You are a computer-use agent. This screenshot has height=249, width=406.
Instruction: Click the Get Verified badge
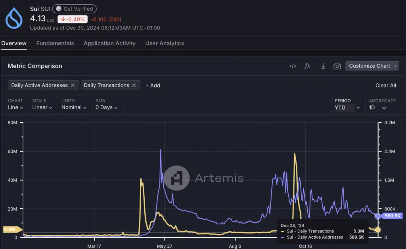point(75,9)
